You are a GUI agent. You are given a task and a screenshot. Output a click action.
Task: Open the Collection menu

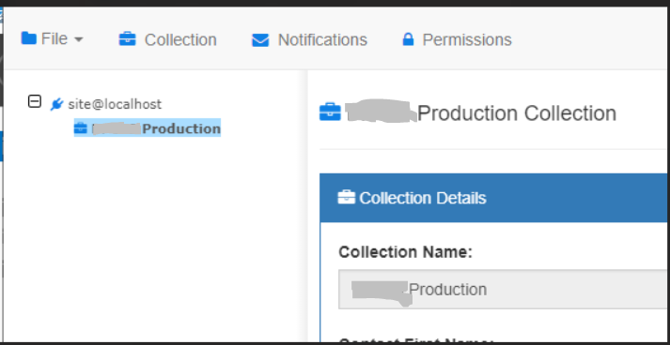point(167,39)
